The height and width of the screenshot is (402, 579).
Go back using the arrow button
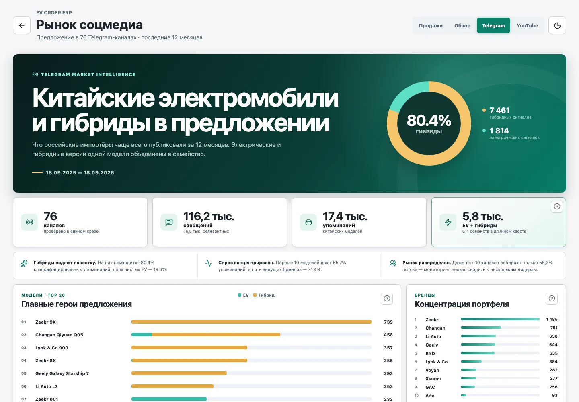(22, 25)
